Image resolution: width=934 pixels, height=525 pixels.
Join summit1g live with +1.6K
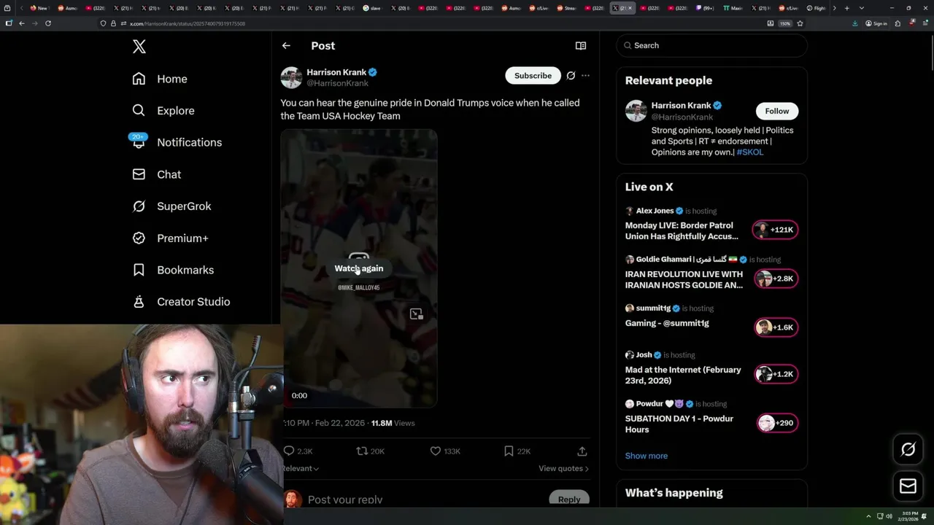pyautogui.click(x=776, y=327)
